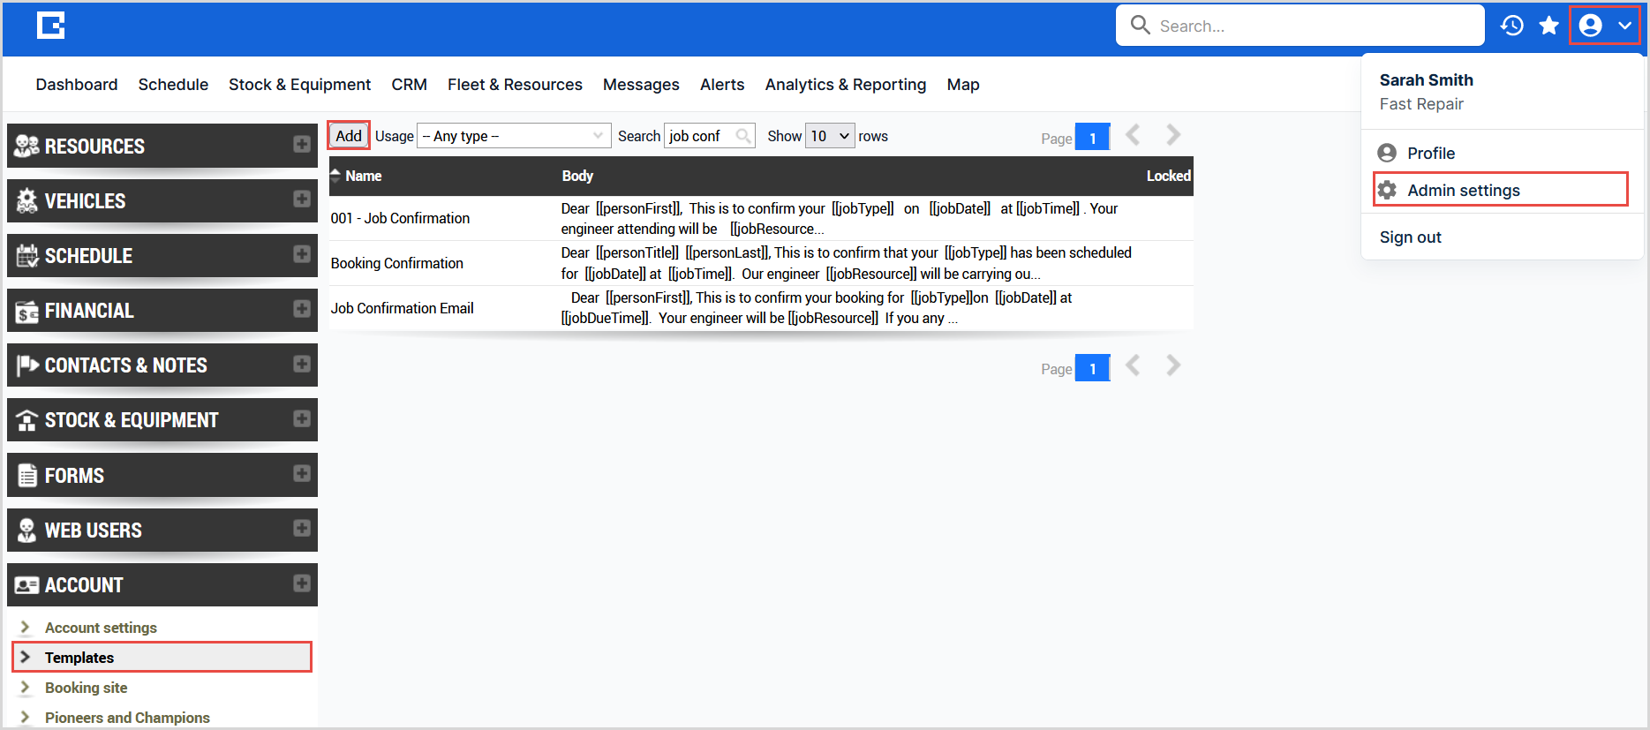
Task: Open favorites via the star icon
Action: click(1548, 26)
